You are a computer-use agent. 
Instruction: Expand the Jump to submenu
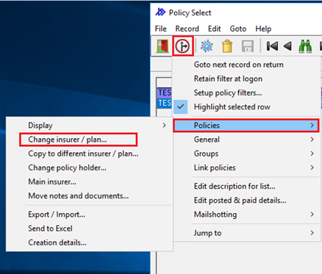pos(247,233)
